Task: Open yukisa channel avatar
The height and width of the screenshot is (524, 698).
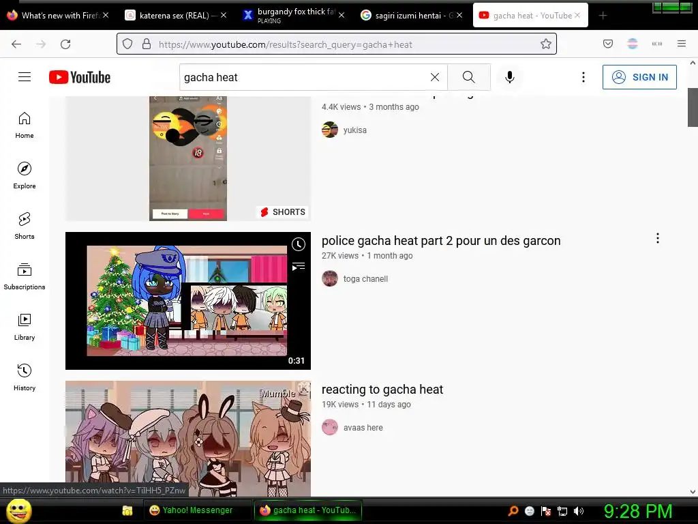Action: [x=330, y=130]
